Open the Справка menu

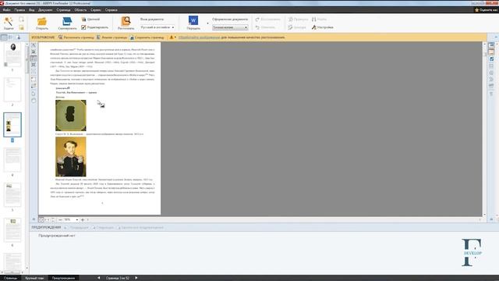[111, 10]
